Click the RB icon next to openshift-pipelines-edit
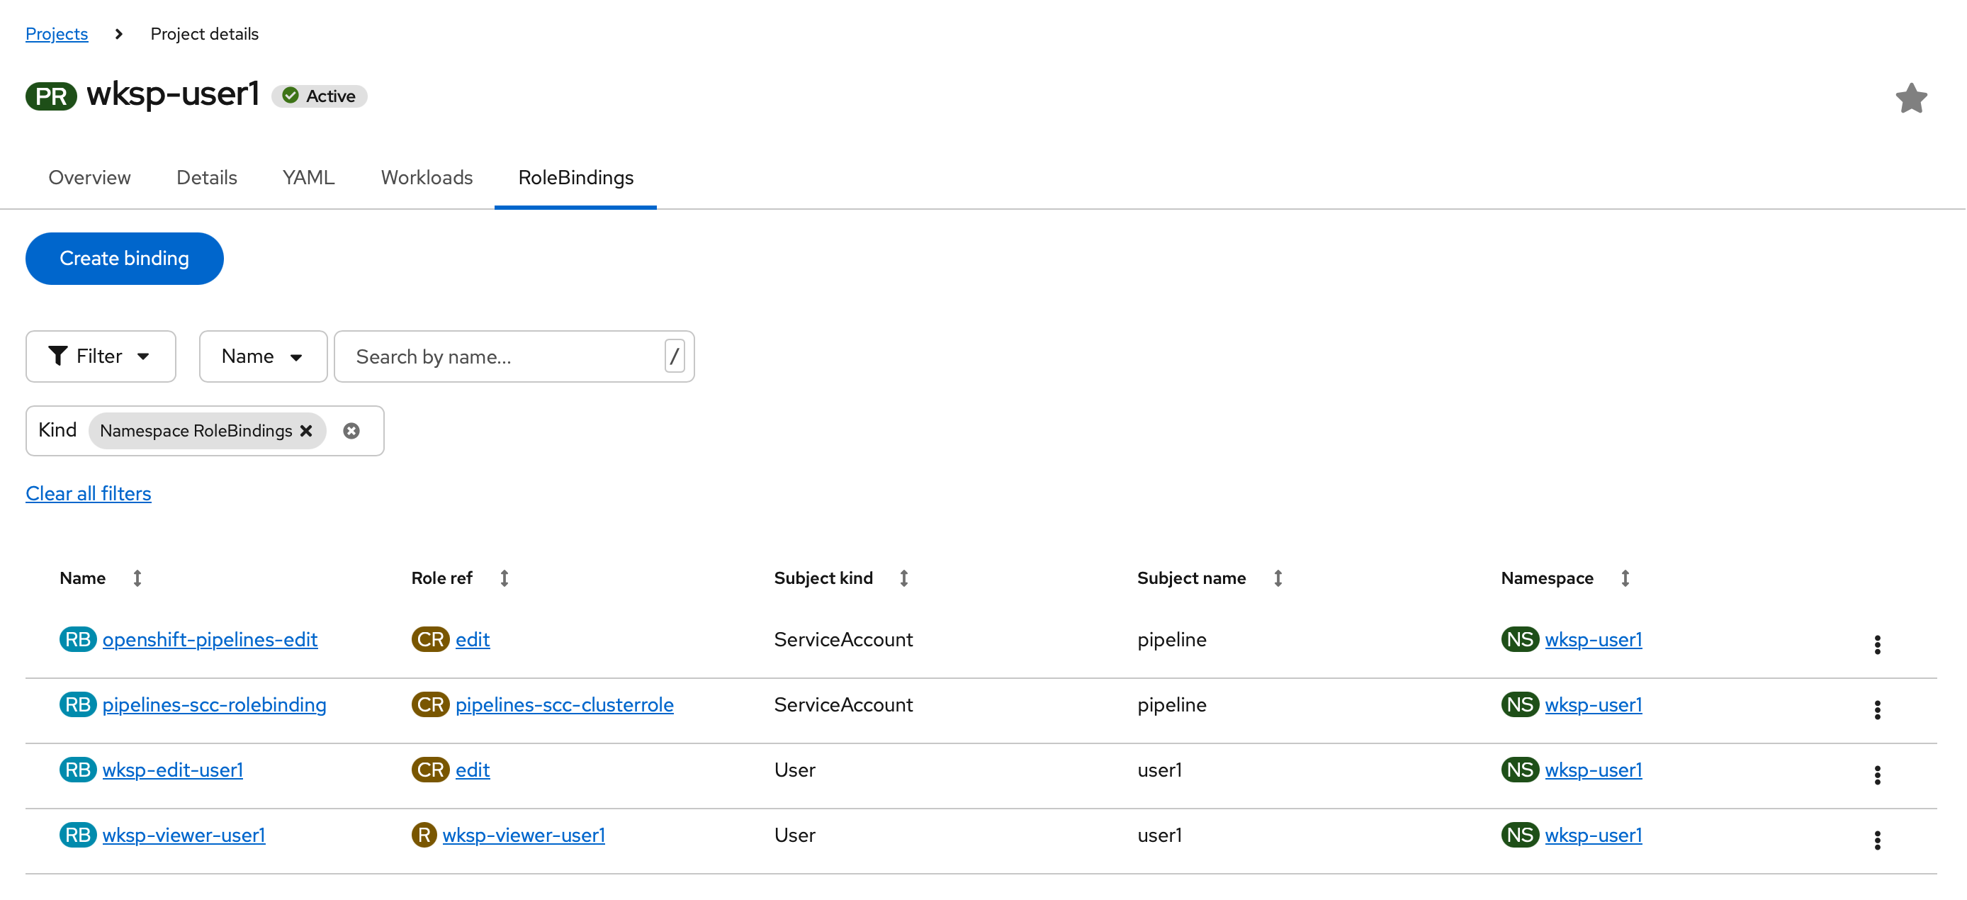The image size is (1967, 900). pyautogui.click(x=77, y=639)
